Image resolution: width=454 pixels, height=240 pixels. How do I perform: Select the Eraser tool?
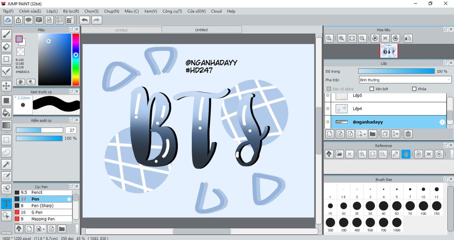(x=6, y=46)
